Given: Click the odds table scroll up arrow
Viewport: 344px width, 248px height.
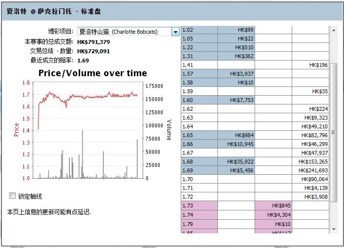Looking at the screenshot, I should pos(334,30).
